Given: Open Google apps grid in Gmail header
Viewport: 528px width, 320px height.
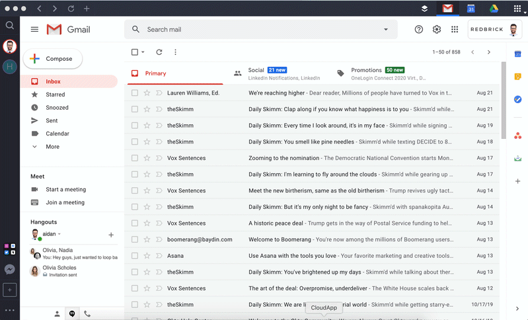Looking at the screenshot, I should (x=455, y=29).
